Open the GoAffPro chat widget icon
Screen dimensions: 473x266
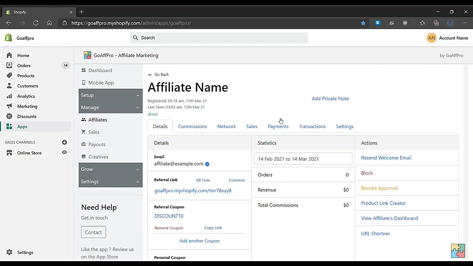pos(458,251)
